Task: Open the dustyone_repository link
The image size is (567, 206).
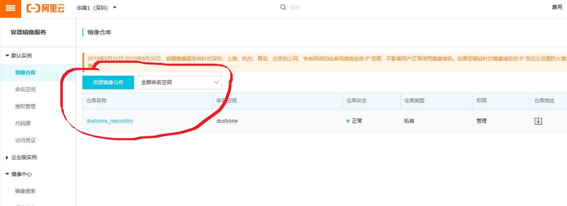Action: coord(110,121)
